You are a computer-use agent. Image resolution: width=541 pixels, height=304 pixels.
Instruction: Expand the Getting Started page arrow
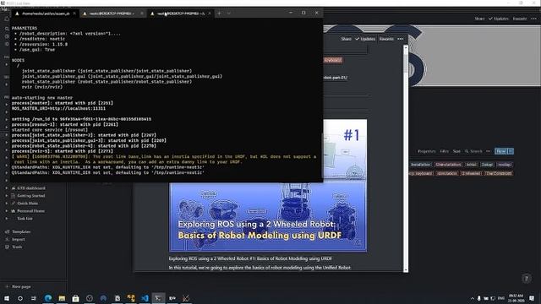7,196
